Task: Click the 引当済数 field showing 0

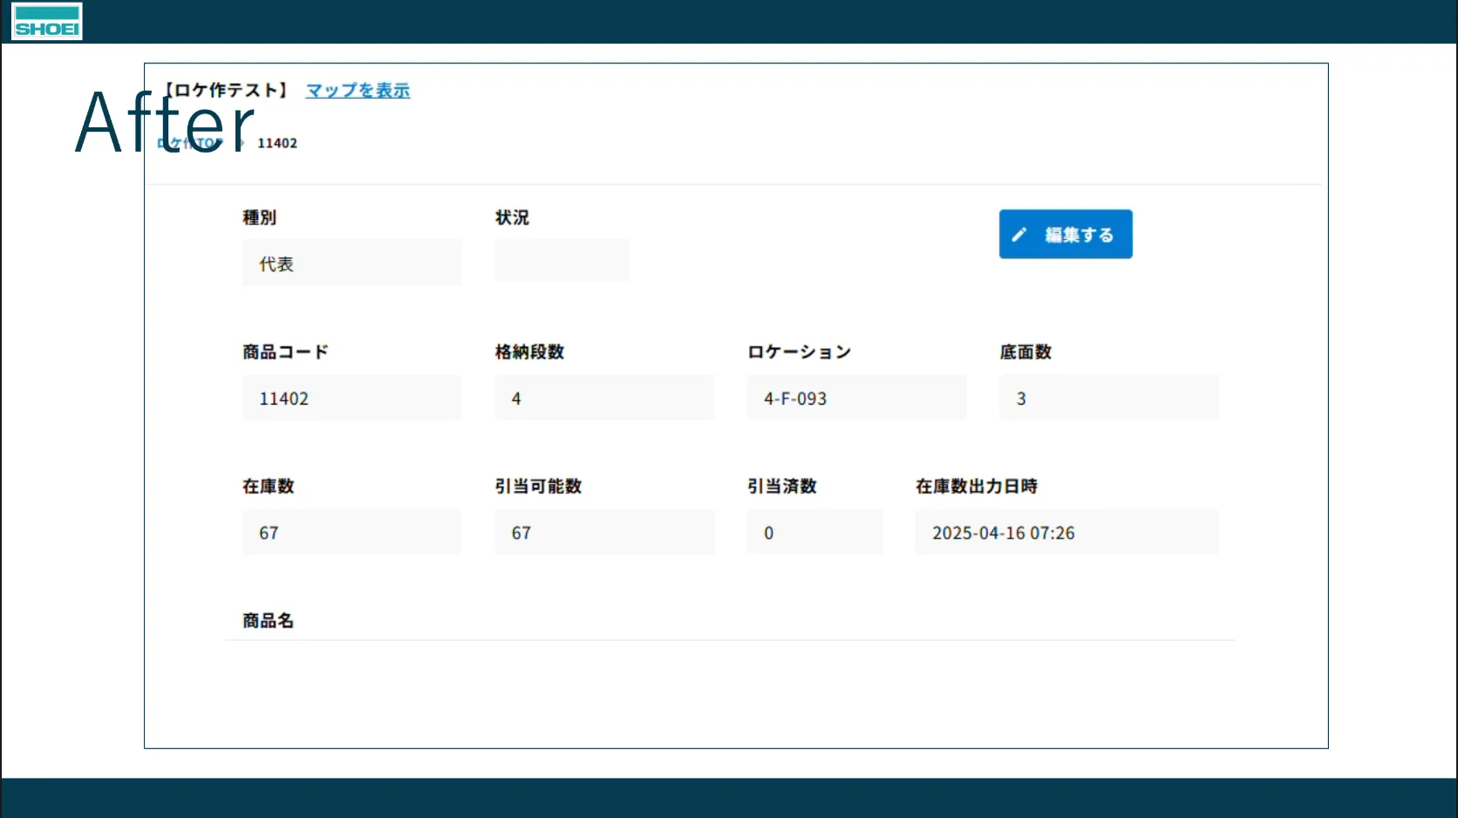Action: click(x=814, y=533)
